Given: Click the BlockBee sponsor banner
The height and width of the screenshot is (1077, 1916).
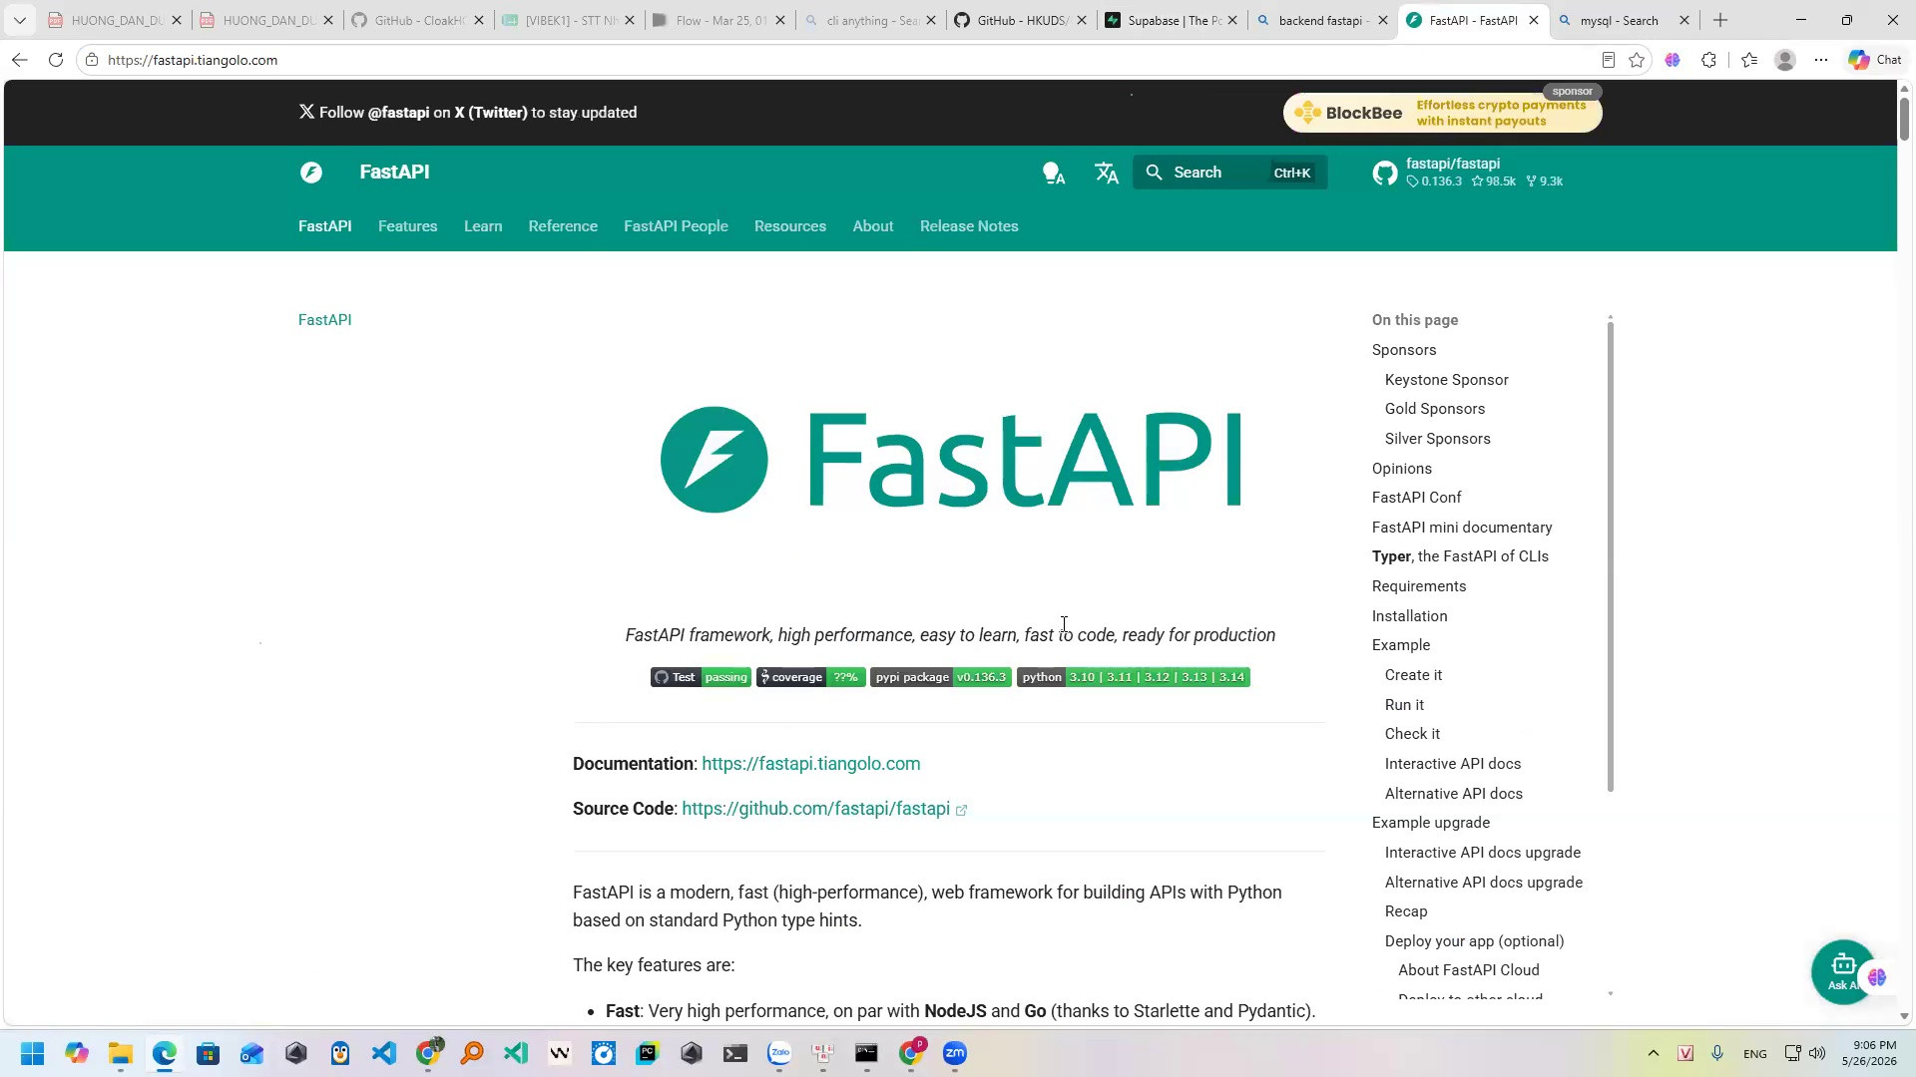Looking at the screenshot, I should coord(1442,113).
